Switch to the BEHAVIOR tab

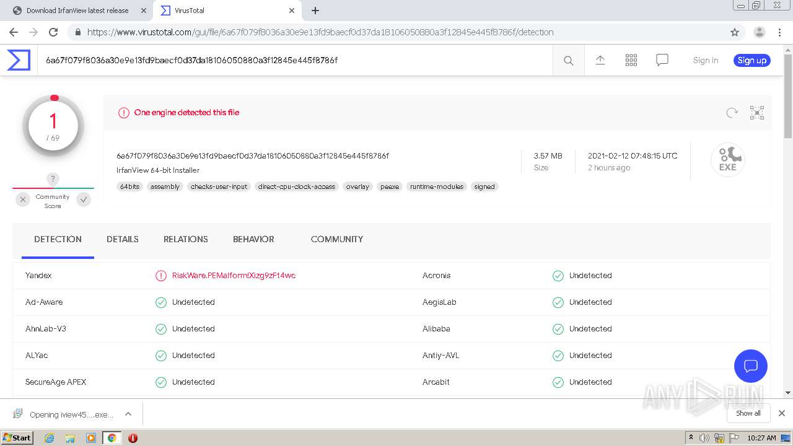pos(253,239)
